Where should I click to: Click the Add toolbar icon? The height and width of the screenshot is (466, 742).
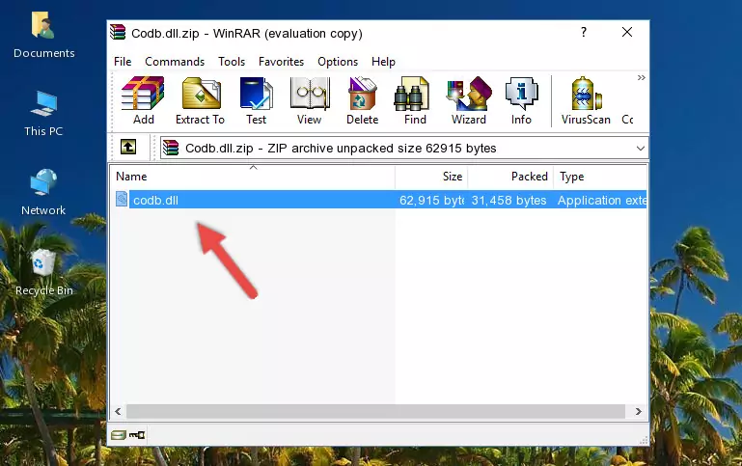pyautogui.click(x=143, y=100)
